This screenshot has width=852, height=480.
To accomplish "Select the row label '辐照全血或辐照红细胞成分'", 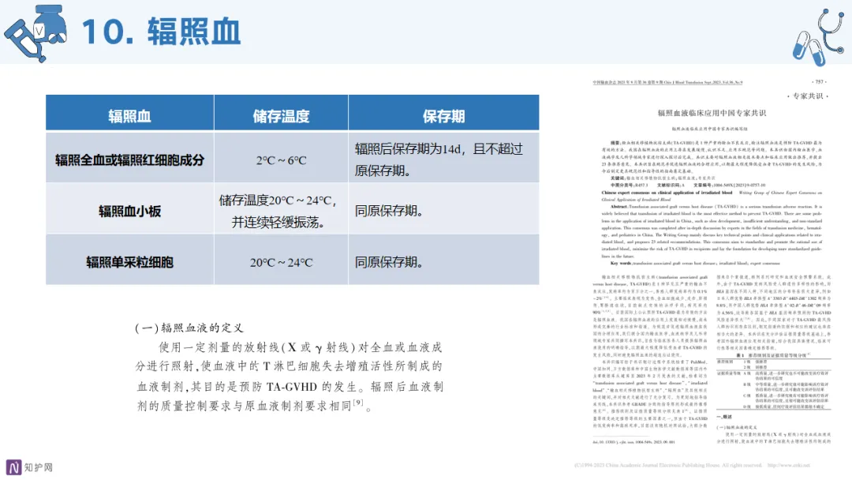I will (130, 159).
